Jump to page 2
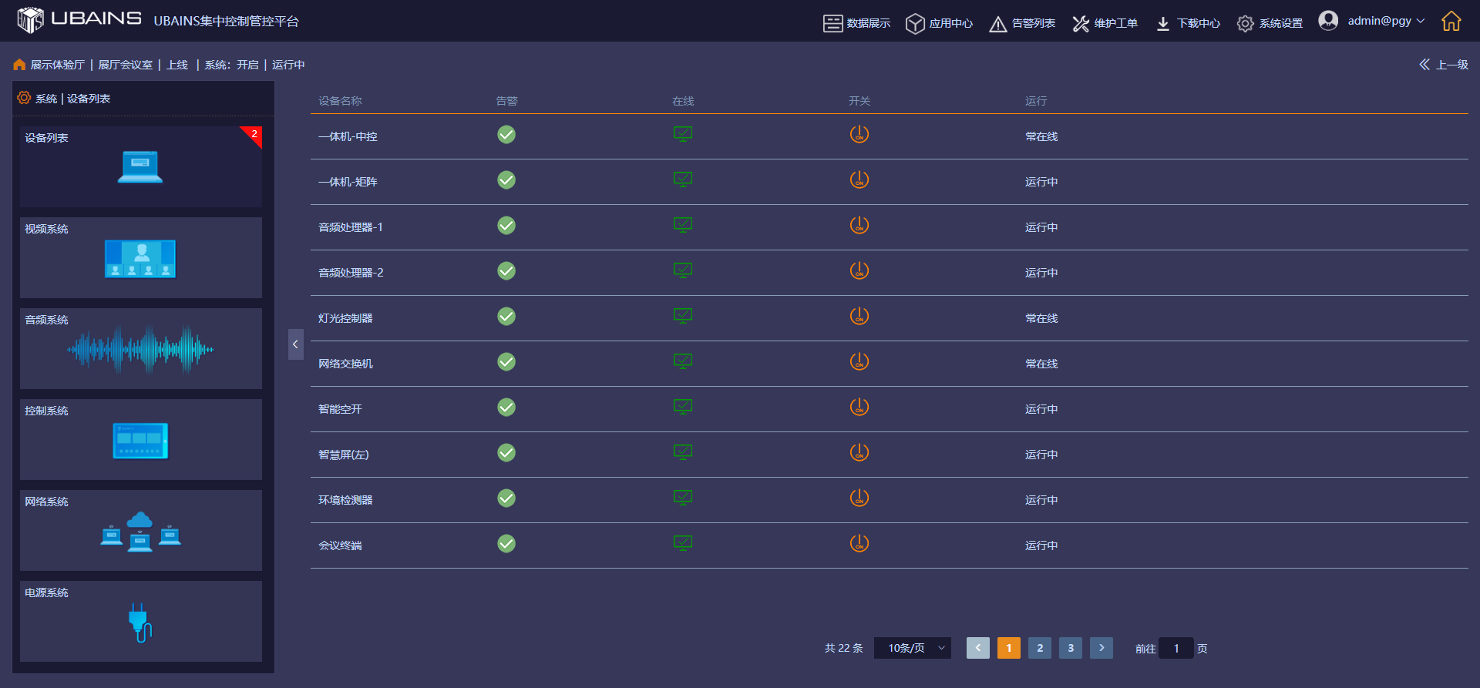 (x=1040, y=648)
